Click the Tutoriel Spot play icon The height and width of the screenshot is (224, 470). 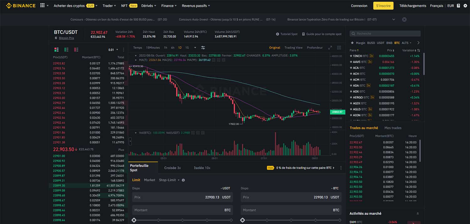click(277, 34)
